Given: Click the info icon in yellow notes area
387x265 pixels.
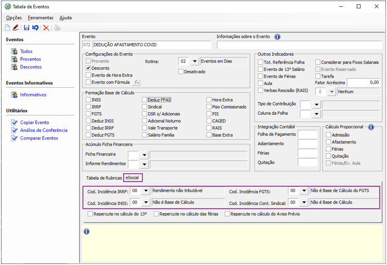Looking at the screenshot, I should [x=87, y=232].
